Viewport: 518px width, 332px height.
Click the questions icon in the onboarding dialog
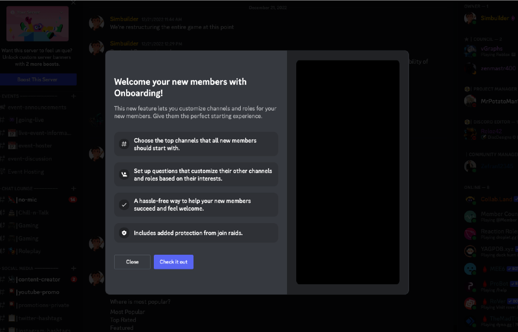(x=123, y=173)
